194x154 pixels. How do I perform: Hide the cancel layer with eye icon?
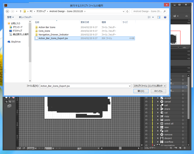click(146, 102)
